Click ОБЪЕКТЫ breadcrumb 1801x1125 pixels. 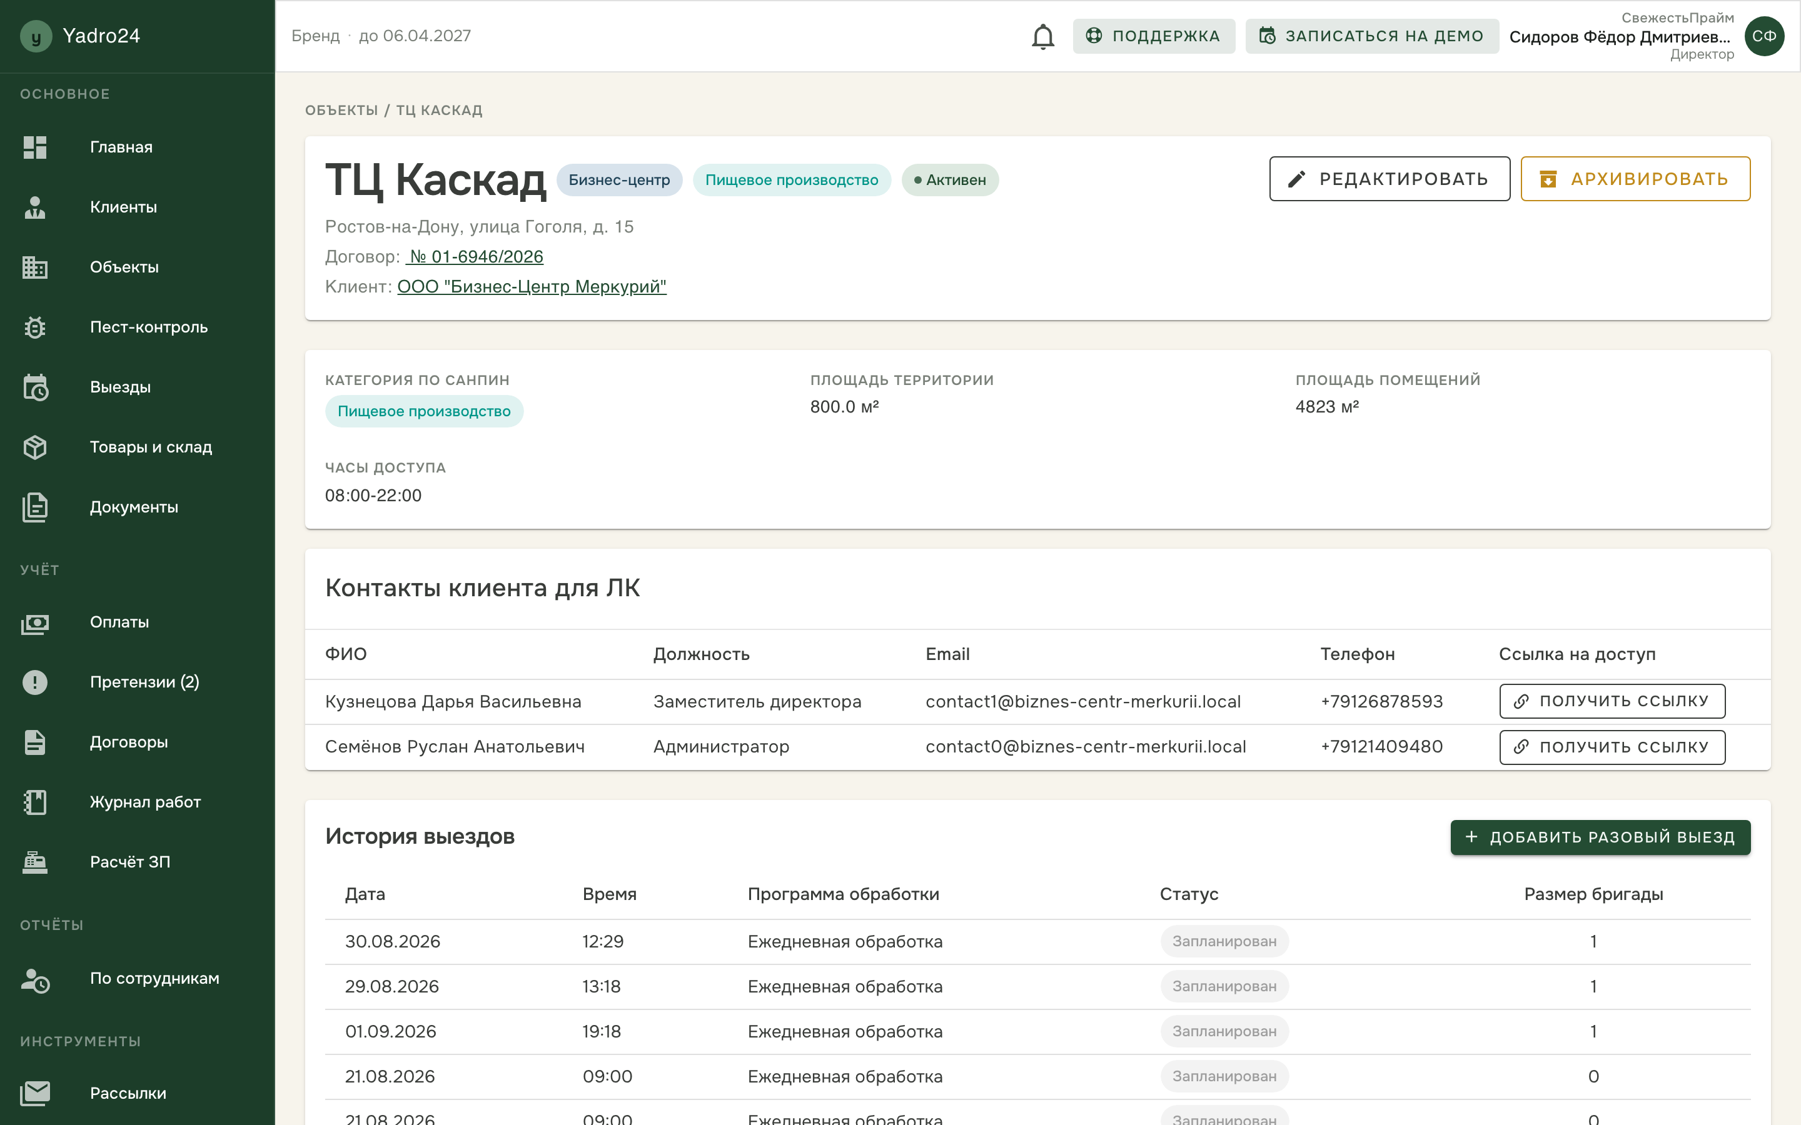click(341, 110)
